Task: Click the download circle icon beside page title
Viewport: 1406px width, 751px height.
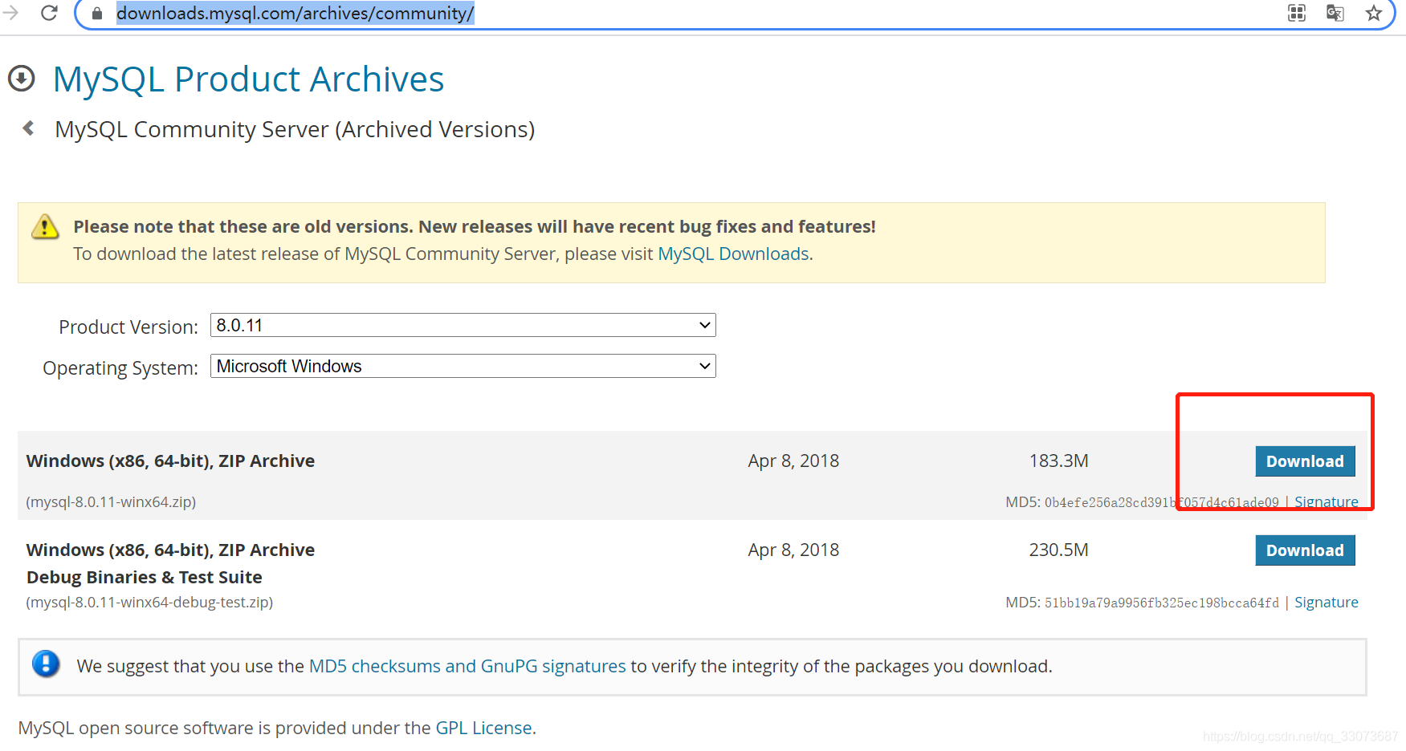Action: click(22, 79)
